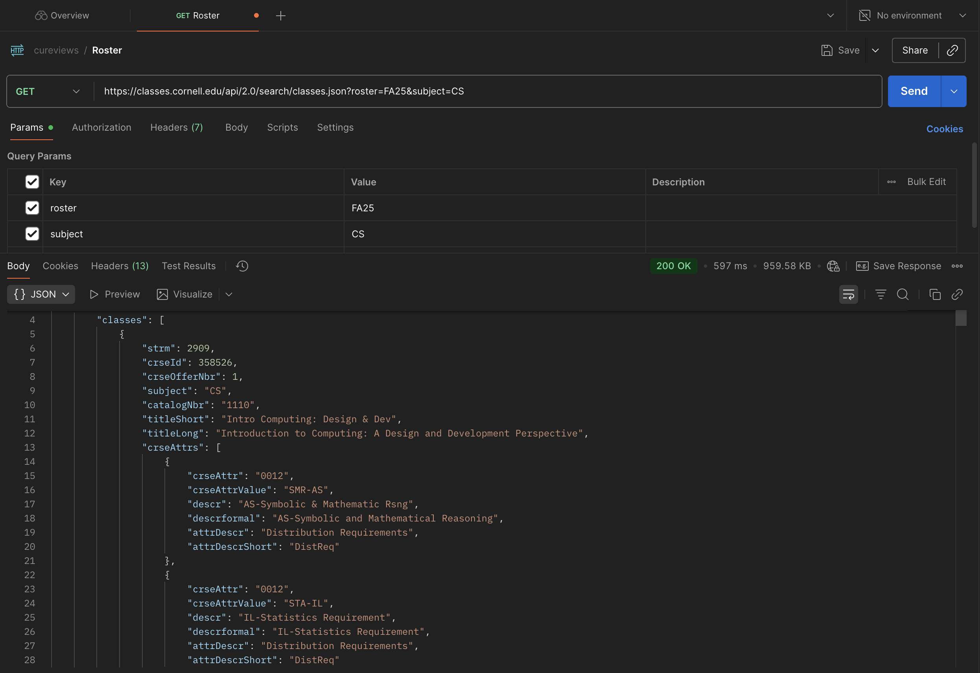Uncheck the select-all params checkbox
This screenshot has height=673, width=980.
tap(32, 182)
